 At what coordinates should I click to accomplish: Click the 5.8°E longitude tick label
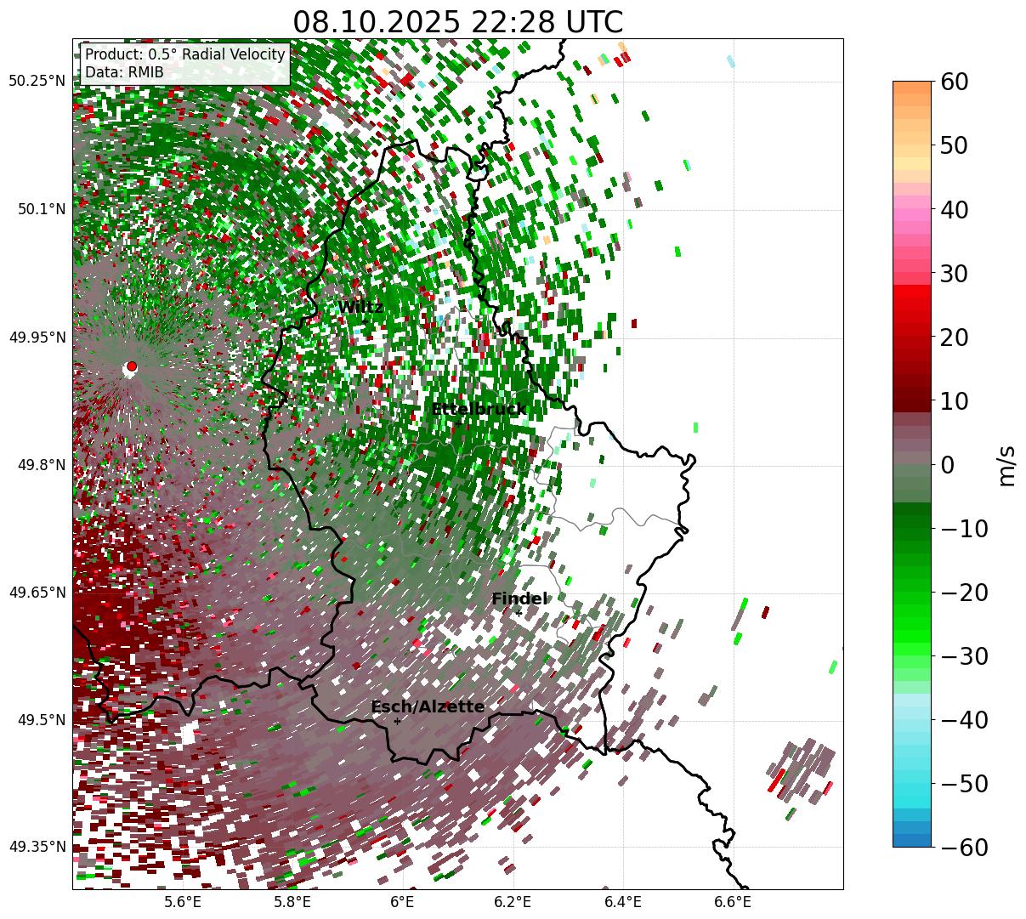click(x=292, y=903)
